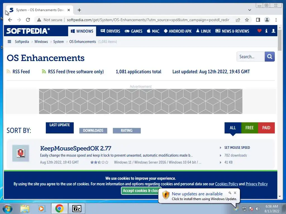286x214 pixels.
Task: Open 7-Zip from the taskbar
Action: pos(77,208)
